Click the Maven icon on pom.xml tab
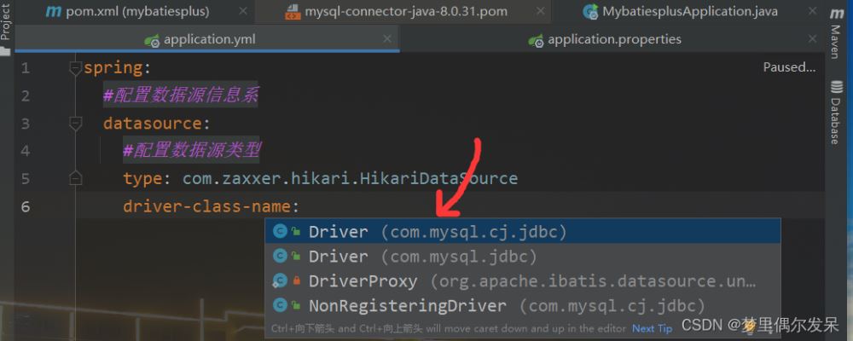This screenshot has height=341, width=853. coord(53,12)
